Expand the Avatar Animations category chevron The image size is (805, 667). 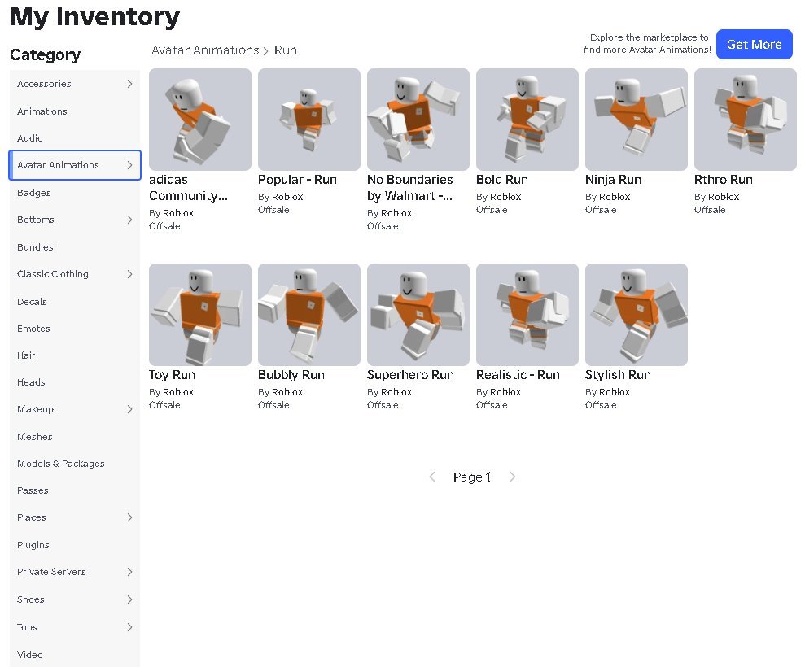[x=130, y=165]
